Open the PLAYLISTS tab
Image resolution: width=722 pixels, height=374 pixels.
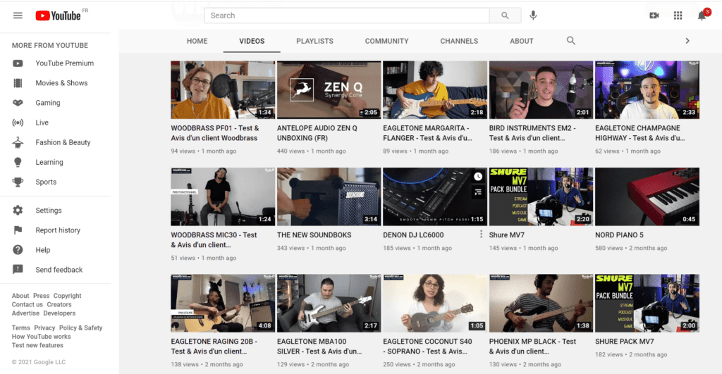pyautogui.click(x=315, y=41)
